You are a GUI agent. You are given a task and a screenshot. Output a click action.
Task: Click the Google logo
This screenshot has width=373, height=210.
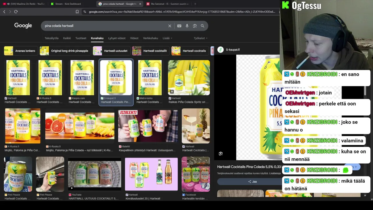23,26
